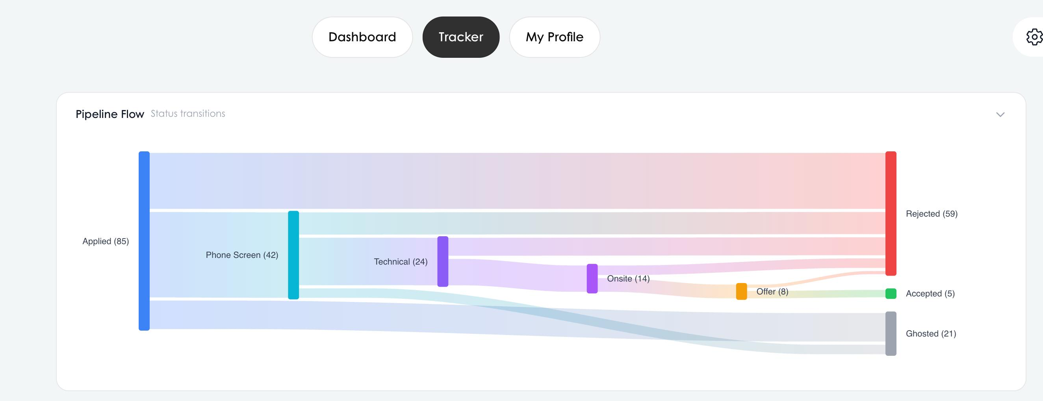Click the Applied (85) label
This screenshot has width=1043, height=401.
coord(106,241)
